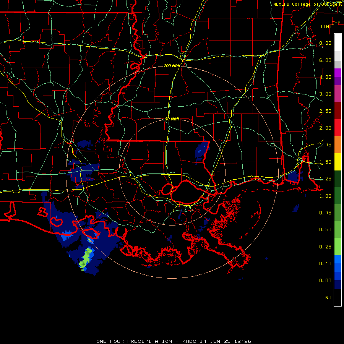Click the 1.75 legend value

[x=325, y=145]
